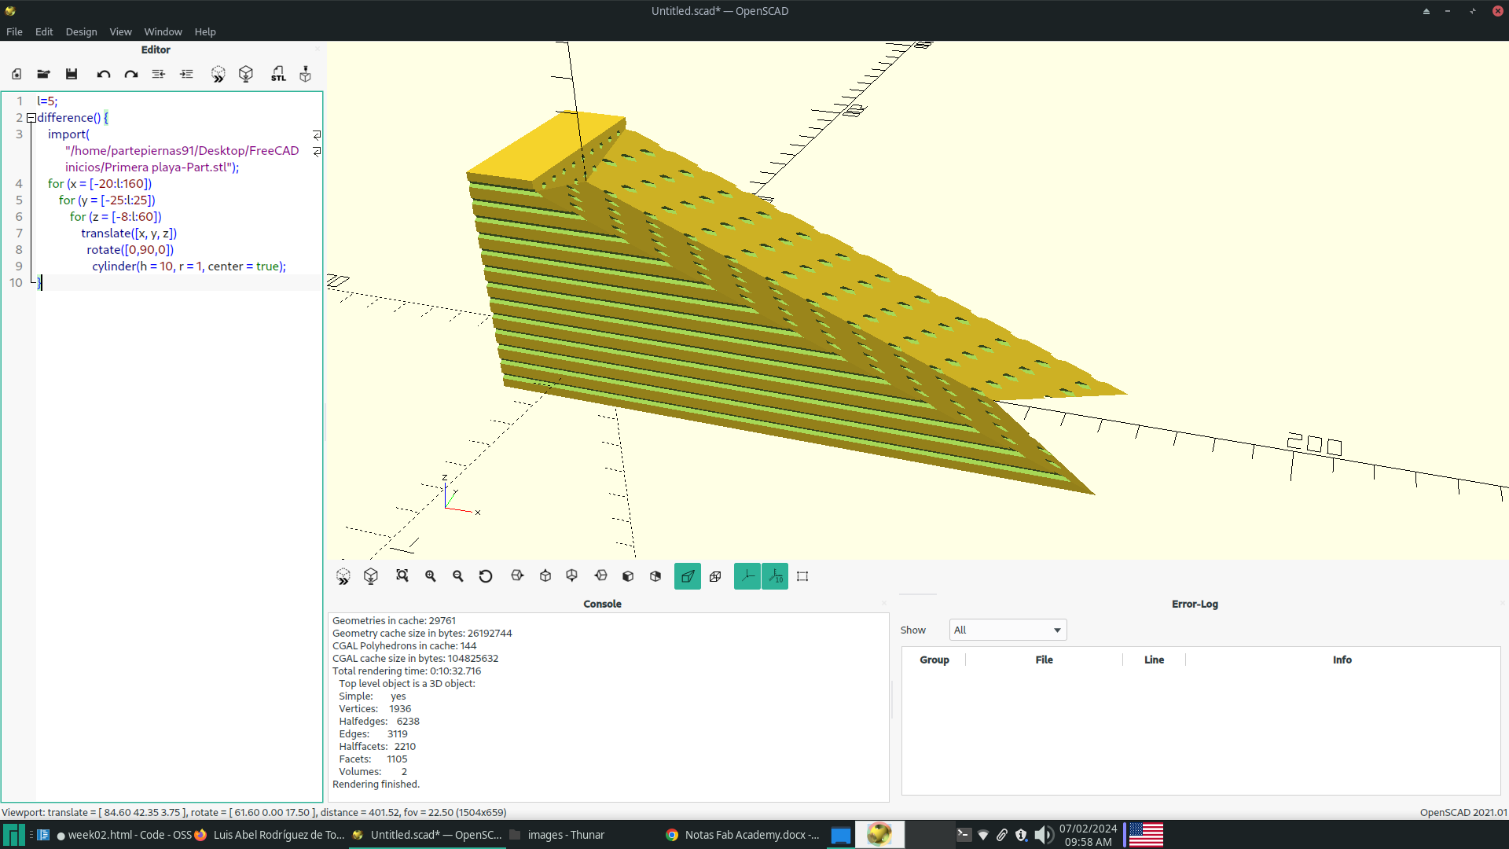Click the cylinder() code line in editor

189,266
